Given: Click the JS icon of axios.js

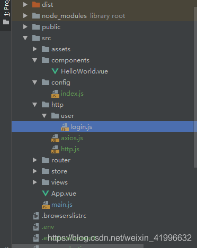Looking at the screenshot, I should (x=55, y=138).
